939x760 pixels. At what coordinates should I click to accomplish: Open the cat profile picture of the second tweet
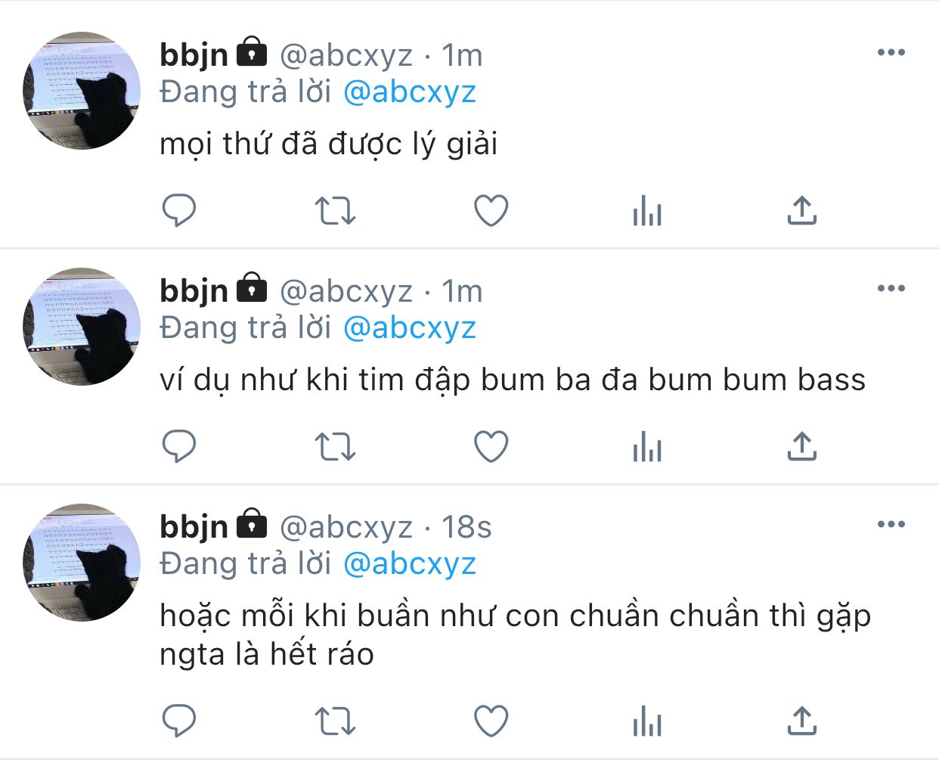click(x=82, y=326)
